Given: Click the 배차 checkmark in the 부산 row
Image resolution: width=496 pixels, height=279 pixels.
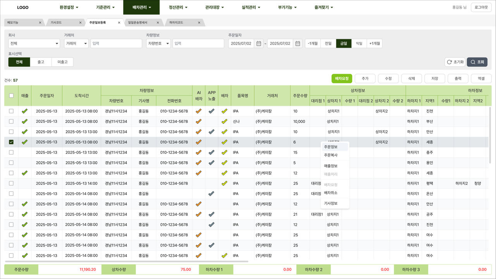Looking at the screenshot, I should pyautogui.click(x=224, y=121).
